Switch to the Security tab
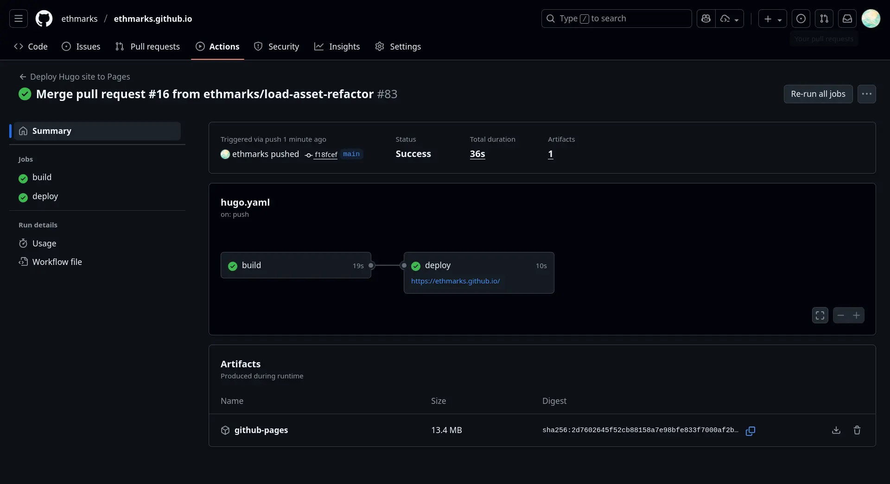890x484 pixels. [277, 47]
